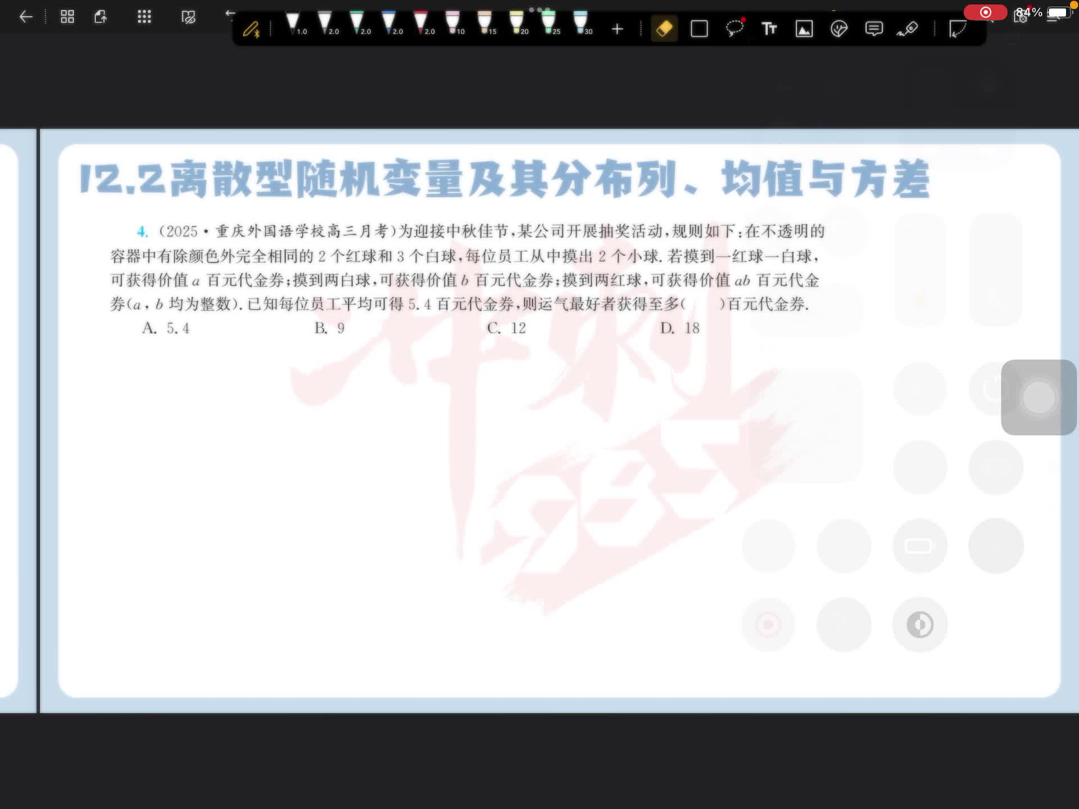Select the eraser tool
This screenshot has height=809, width=1079.
pyautogui.click(x=664, y=29)
